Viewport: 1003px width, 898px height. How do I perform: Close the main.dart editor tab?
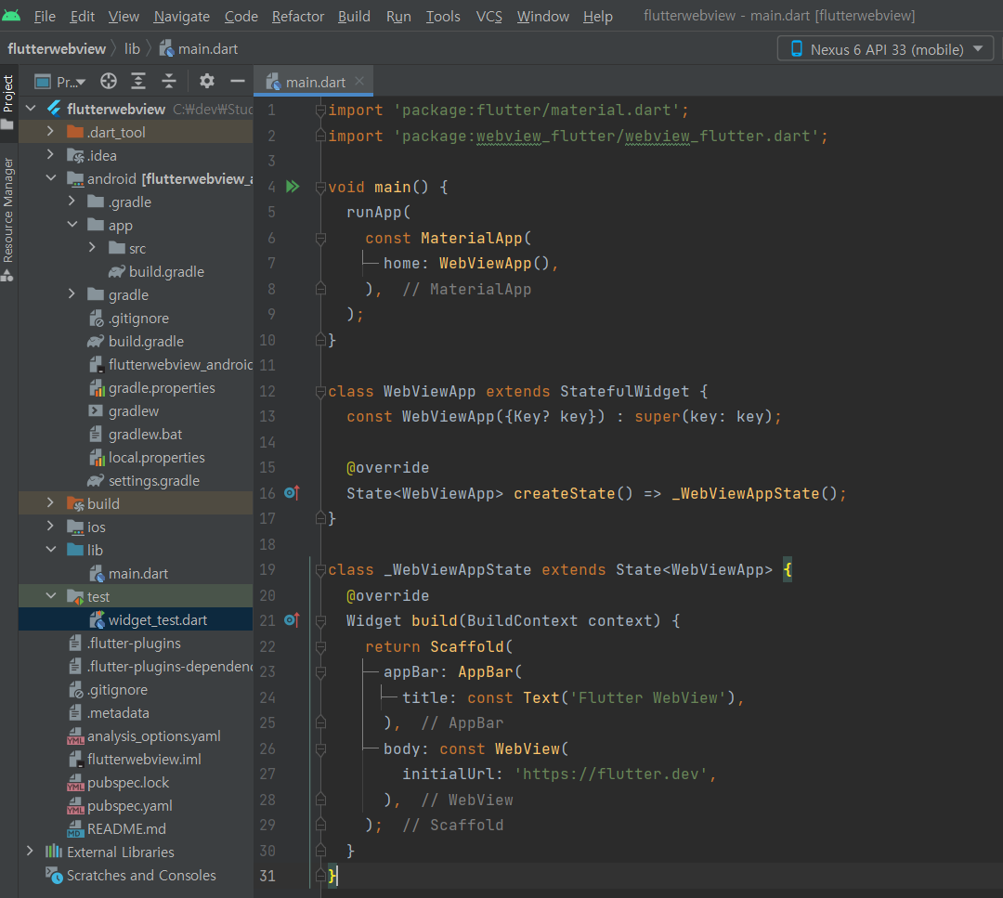pyautogui.click(x=359, y=81)
